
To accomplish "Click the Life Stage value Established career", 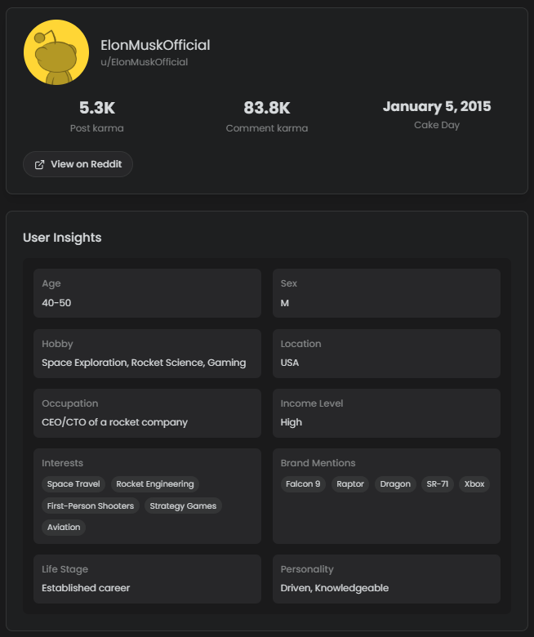I will click(86, 588).
